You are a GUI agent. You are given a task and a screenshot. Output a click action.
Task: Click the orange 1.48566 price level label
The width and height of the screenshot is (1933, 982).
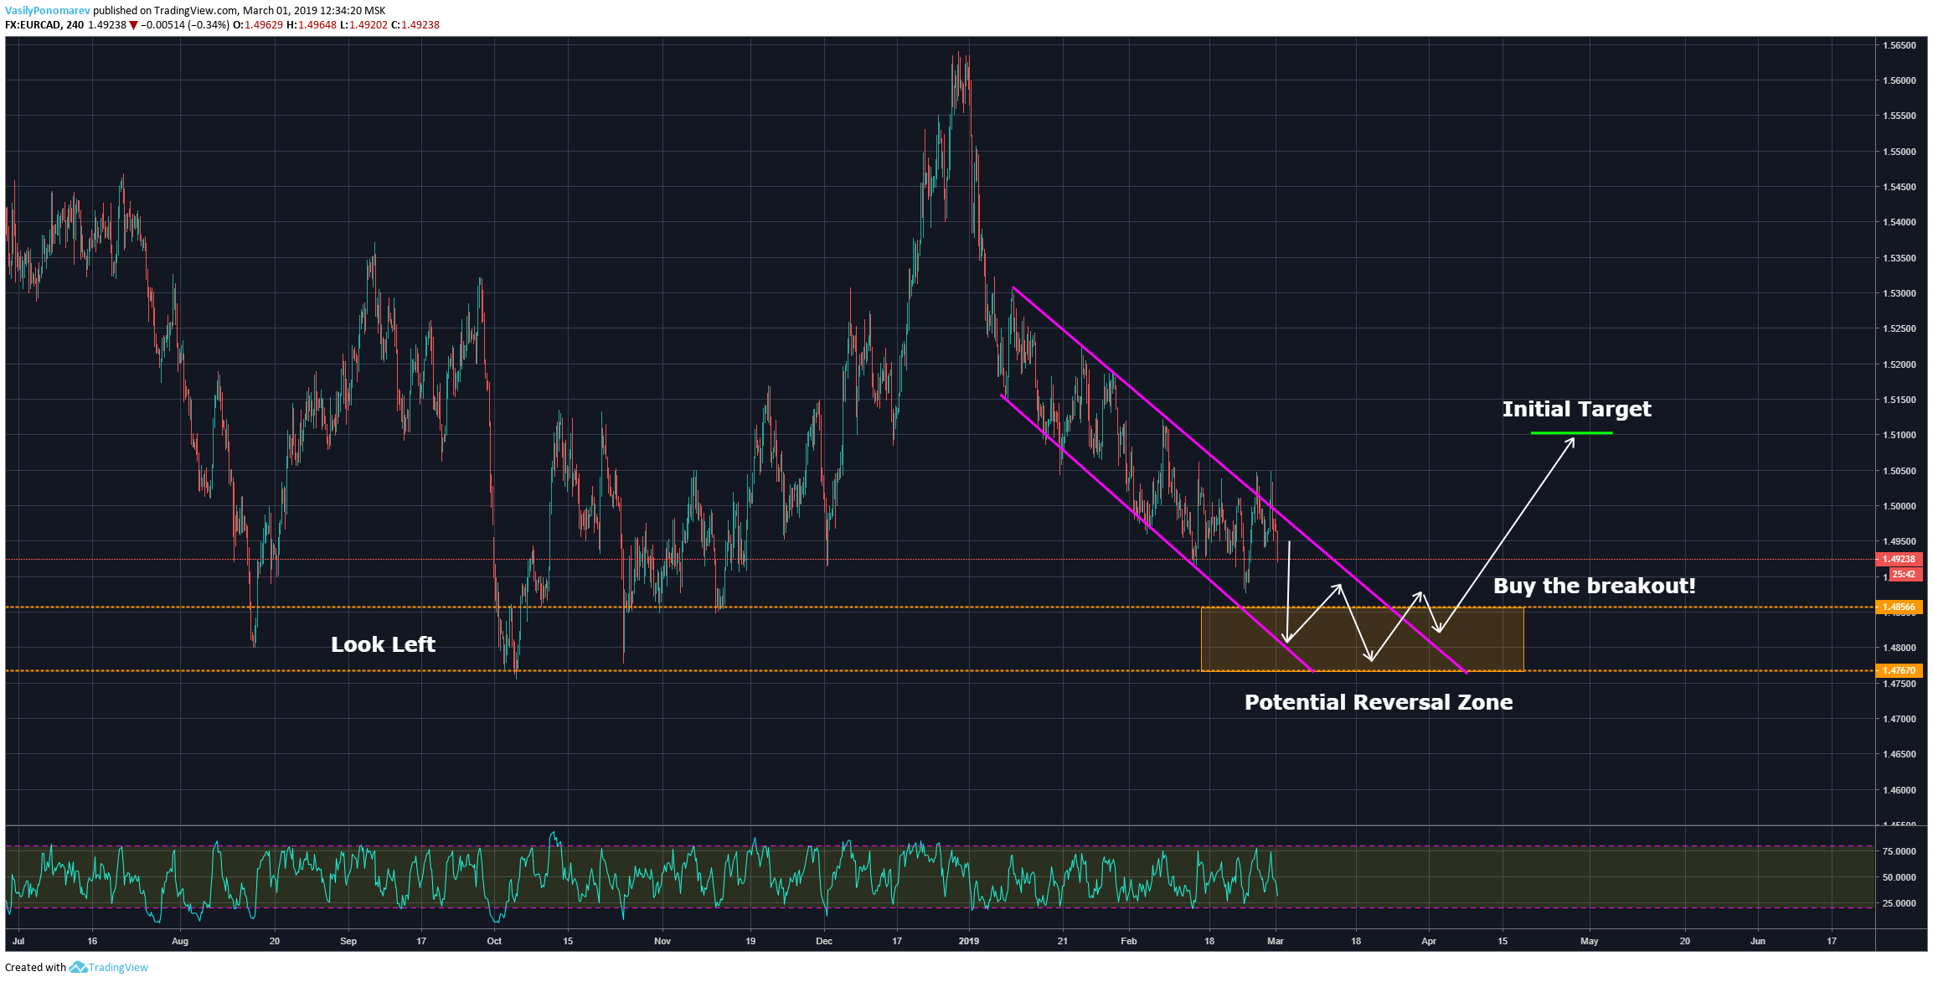point(1899,607)
